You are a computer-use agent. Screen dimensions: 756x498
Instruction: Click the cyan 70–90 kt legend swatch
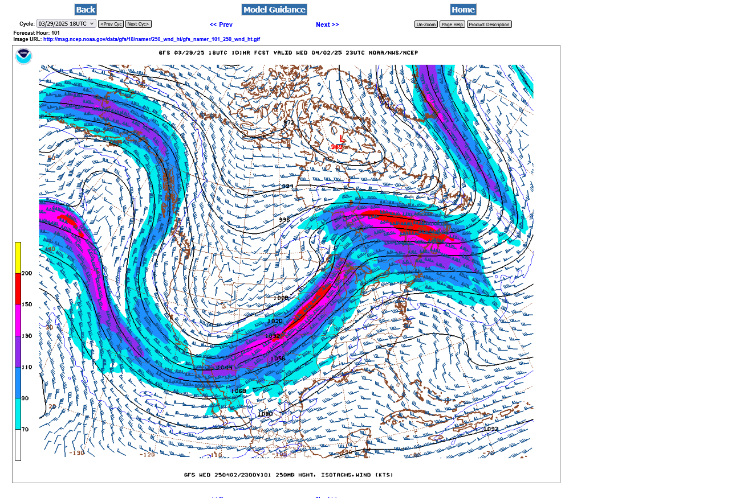pyautogui.click(x=18, y=414)
